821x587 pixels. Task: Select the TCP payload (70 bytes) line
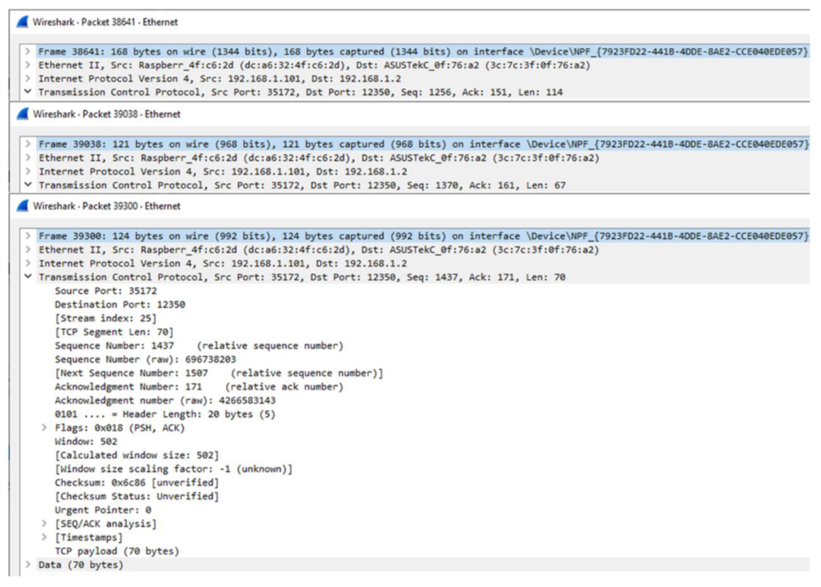(x=117, y=551)
